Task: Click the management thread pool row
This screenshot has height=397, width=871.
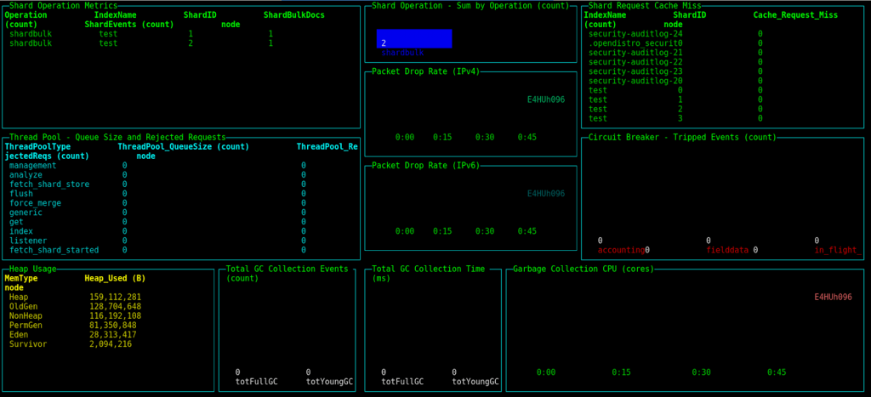Action: (x=157, y=166)
